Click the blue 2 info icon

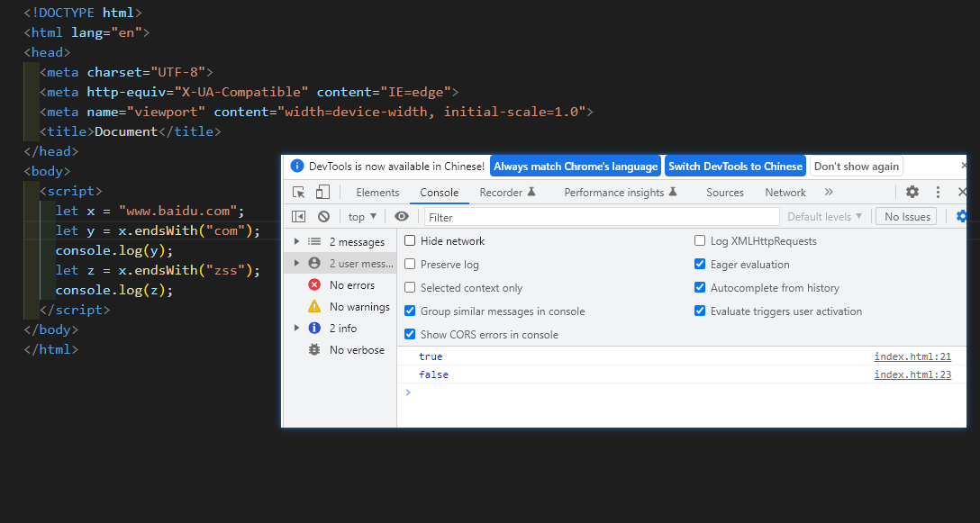pyautogui.click(x=314, y=328)
